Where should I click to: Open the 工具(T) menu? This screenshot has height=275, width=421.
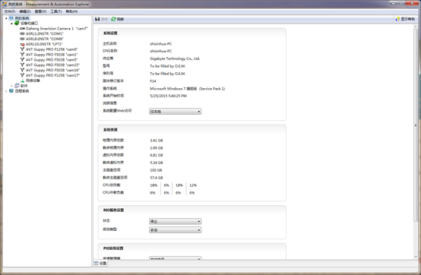tap(55, 11)
